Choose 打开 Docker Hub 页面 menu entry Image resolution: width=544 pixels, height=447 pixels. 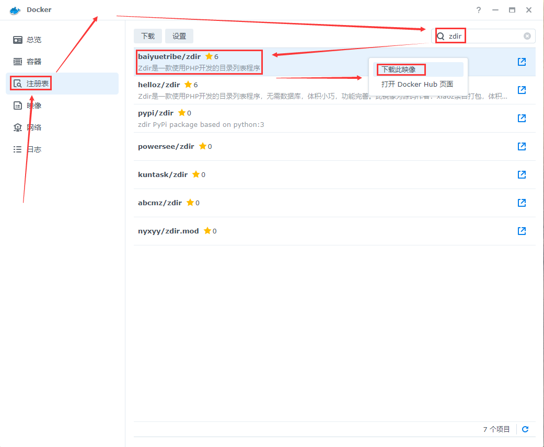click(417, 84)
